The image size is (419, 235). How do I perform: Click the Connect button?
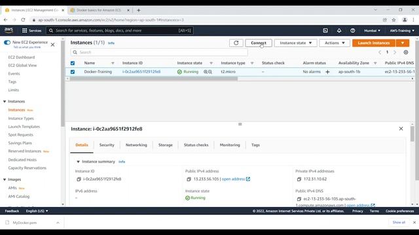click(259, 43)
